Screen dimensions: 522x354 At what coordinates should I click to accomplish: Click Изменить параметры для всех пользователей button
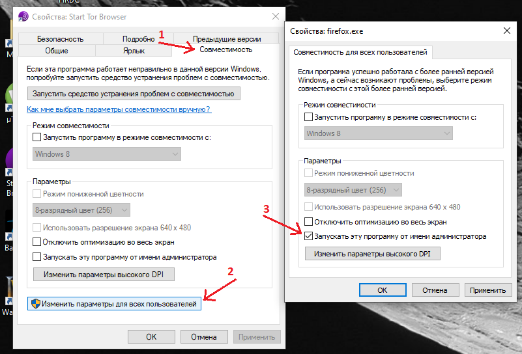(x=114, y=304)
